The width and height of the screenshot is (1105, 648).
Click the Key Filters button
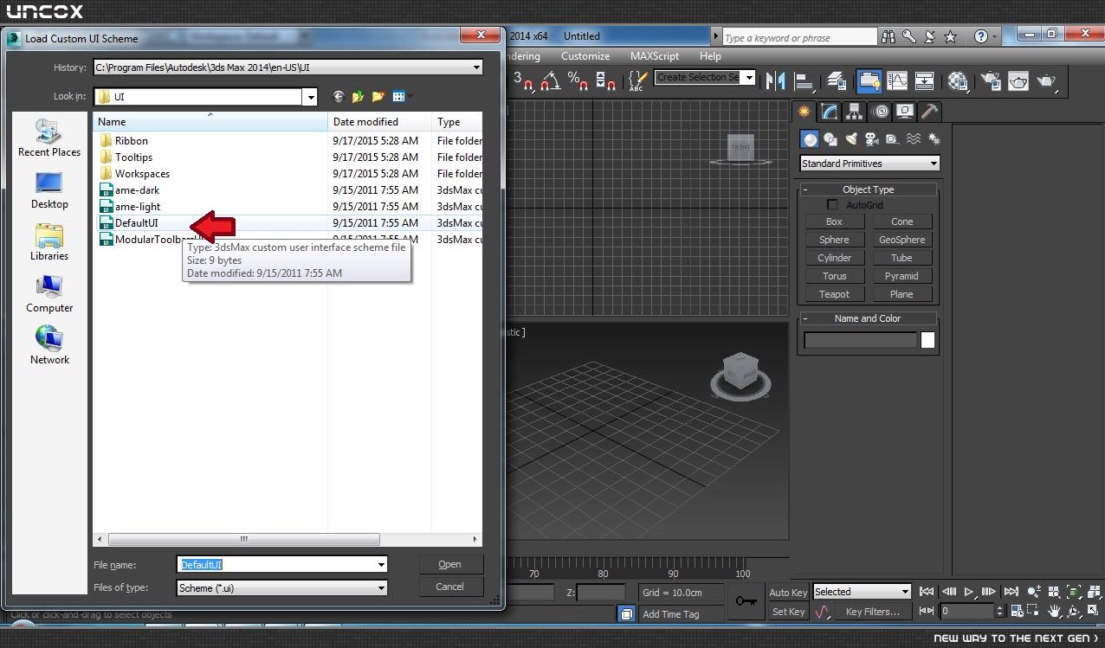(x=872, y=612)
